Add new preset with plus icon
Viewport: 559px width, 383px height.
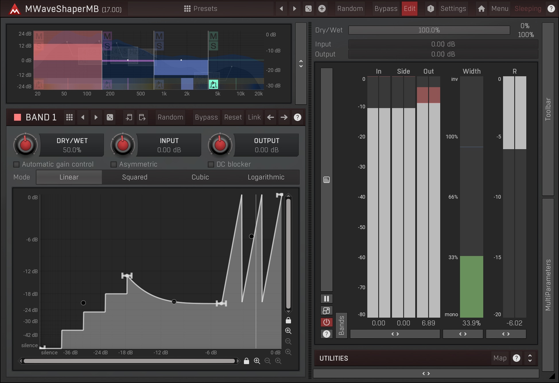322,9
